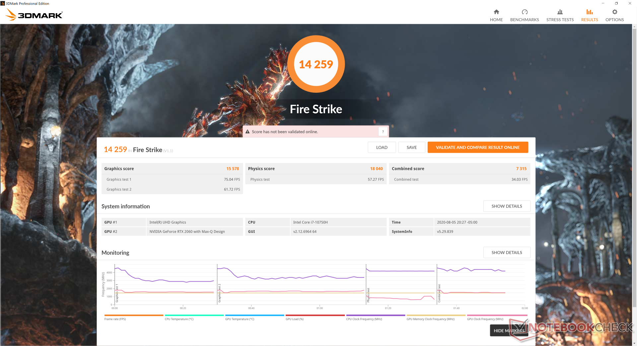Click the 'System information' heading
The image size is (637, 346).
coord(125,206)
